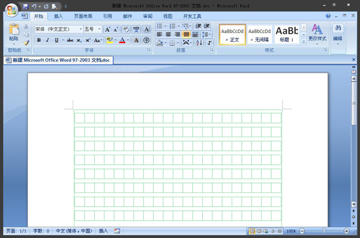Select 正文 style
The width and height of the screenshot is (360, 238).
point(232,34)
